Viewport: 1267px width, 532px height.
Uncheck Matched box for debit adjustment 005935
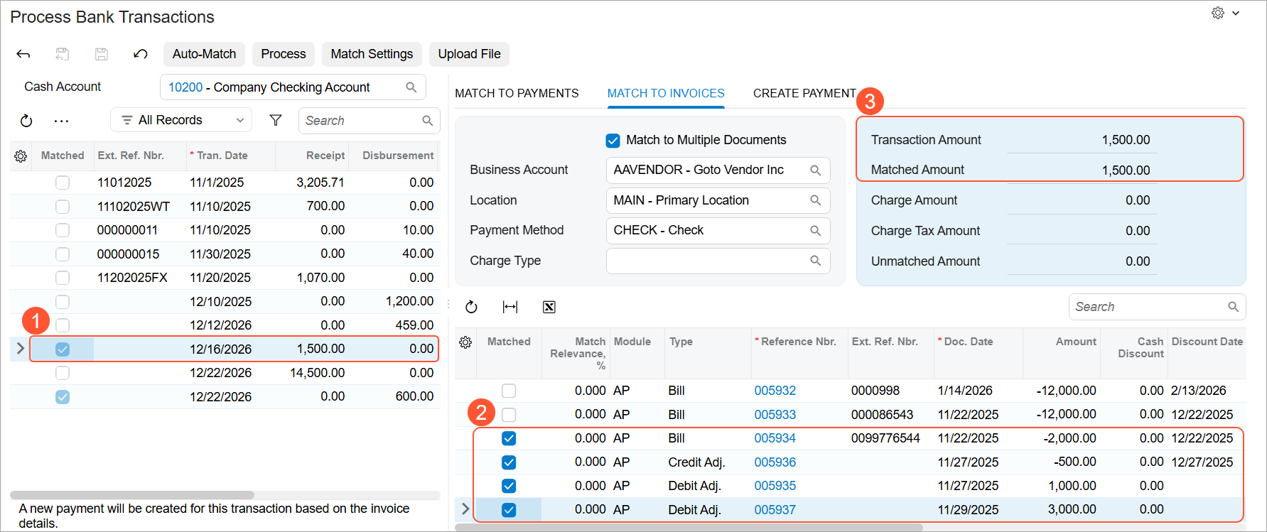[x=509, y=486]
